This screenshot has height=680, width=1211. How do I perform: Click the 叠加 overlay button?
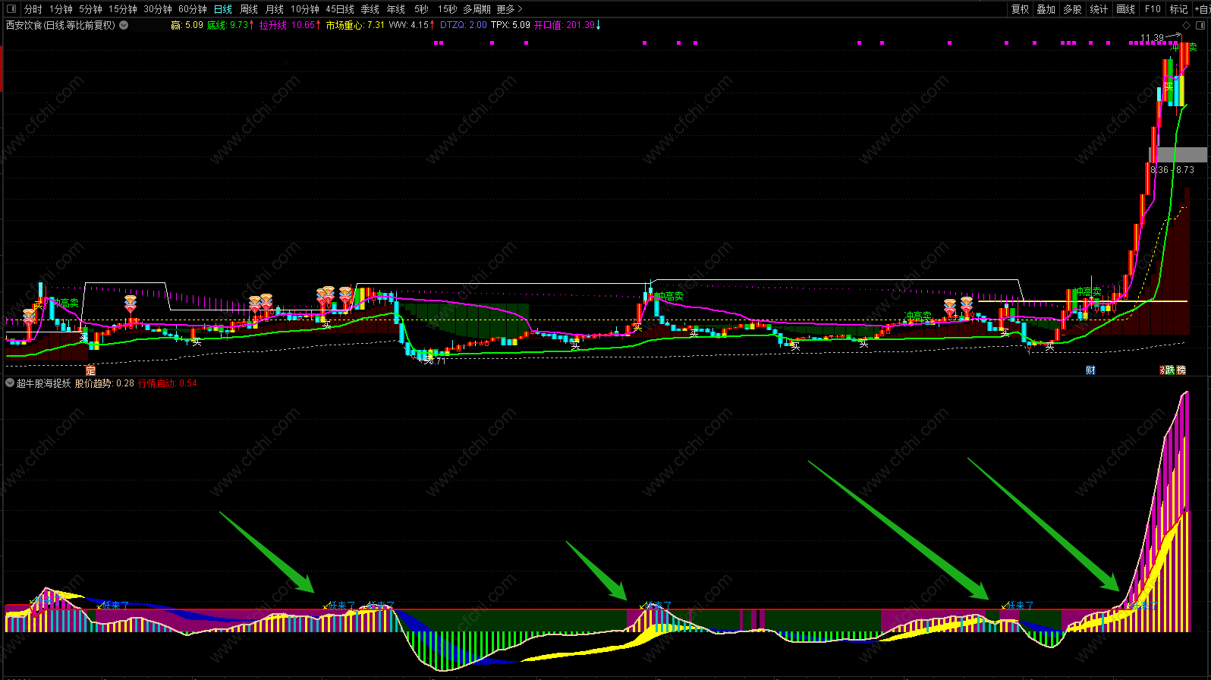point(1046,9)
